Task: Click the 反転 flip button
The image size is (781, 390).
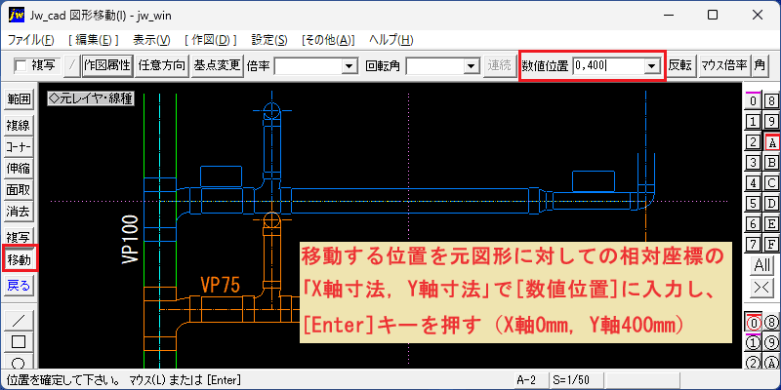Action: click(680, 65)
